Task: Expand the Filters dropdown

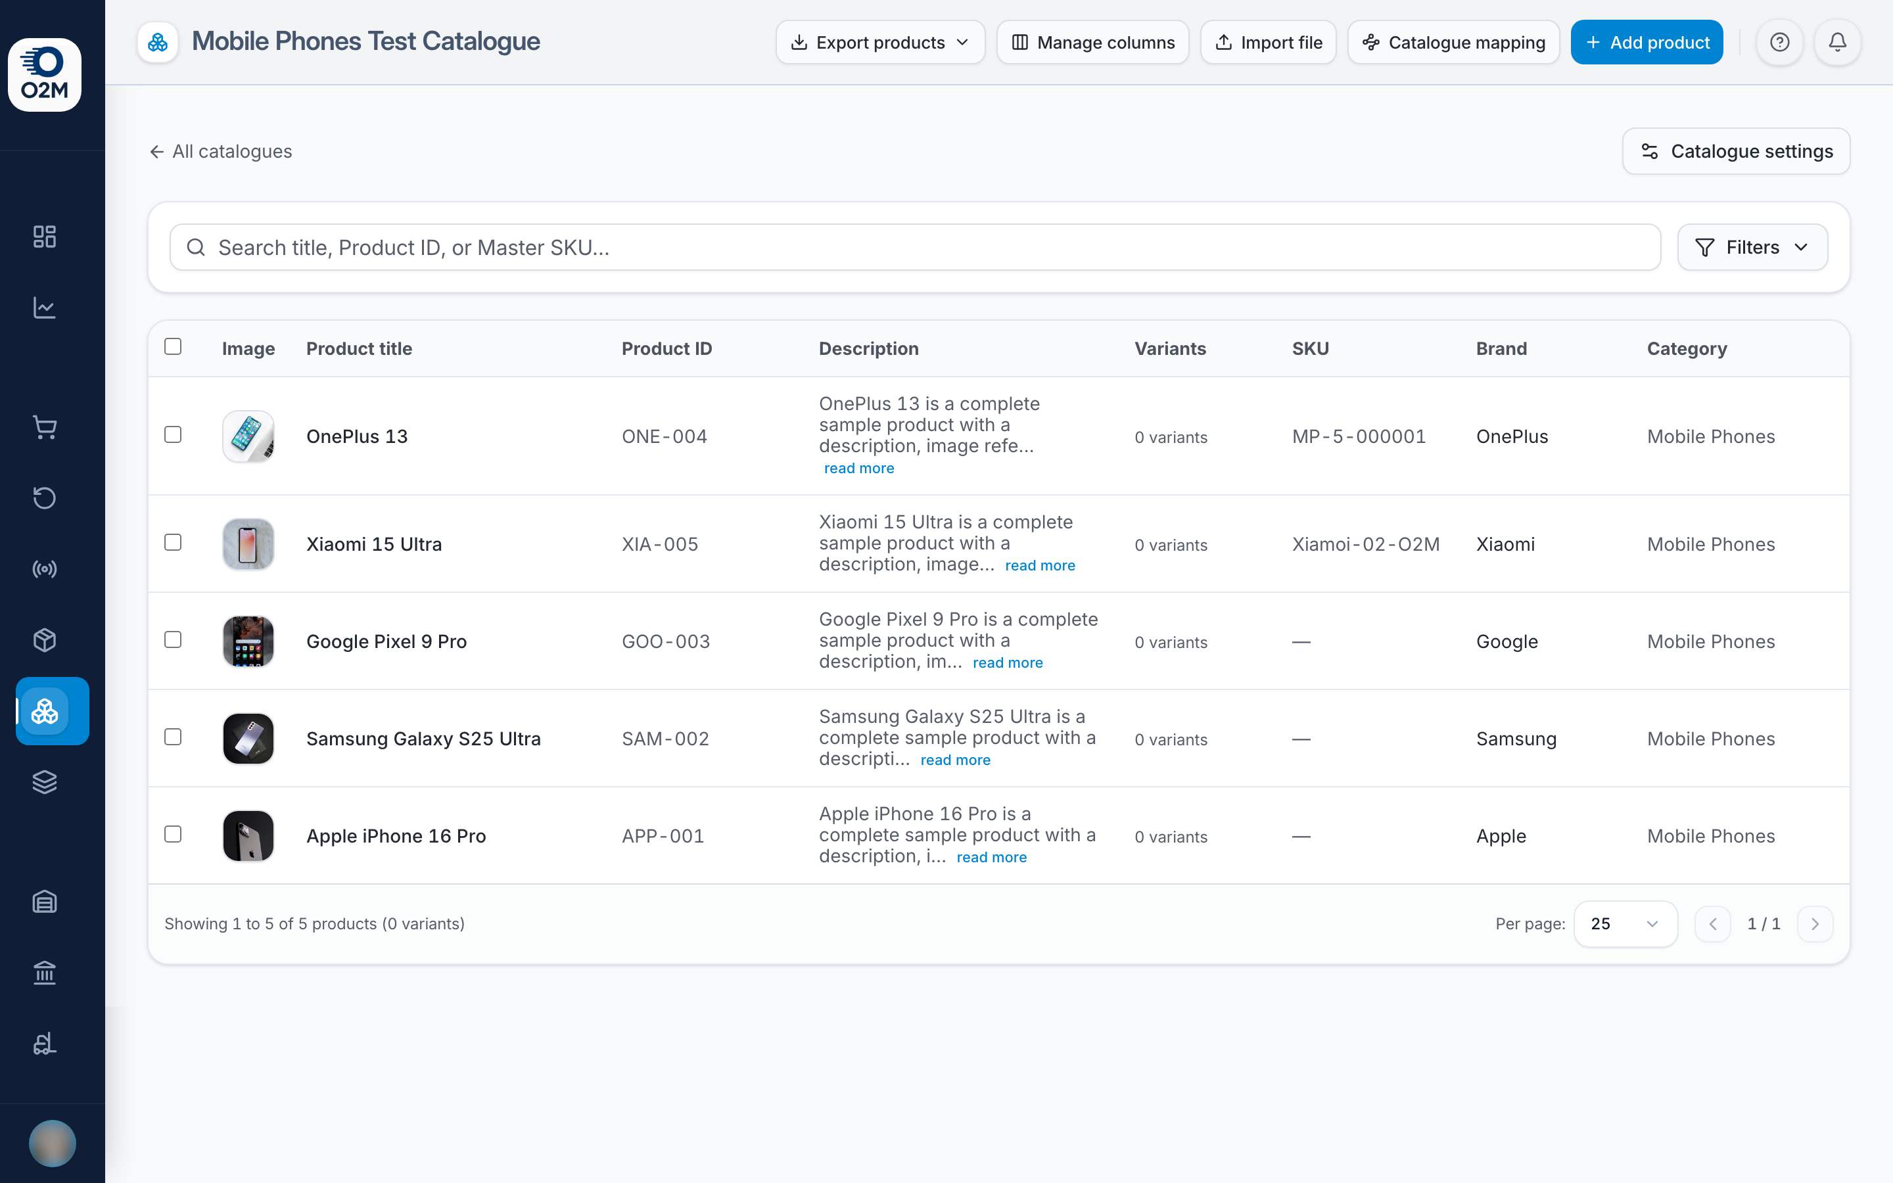Action: pyautogui.click(x=1752, y=247)
